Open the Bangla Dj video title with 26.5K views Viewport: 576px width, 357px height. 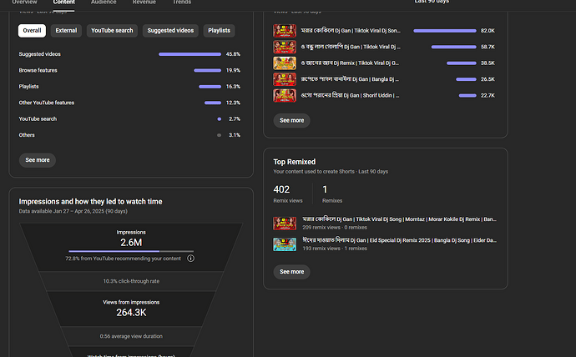[x=350, y=79]
